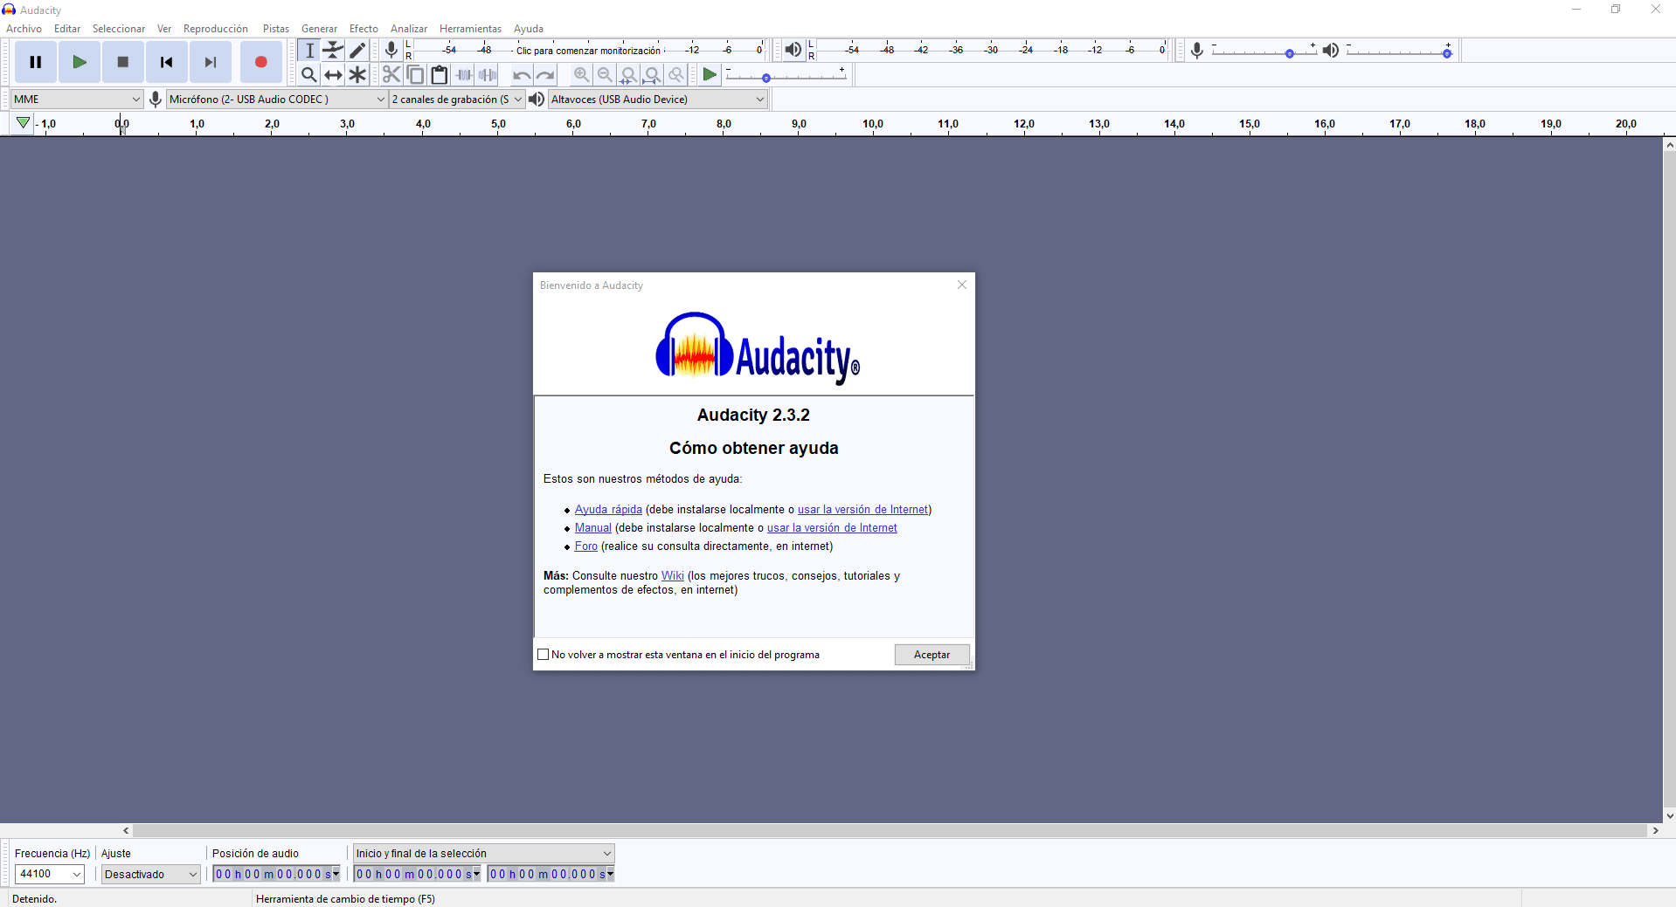Click the recording meter microphone icon
Image resolution: width=1676 pixels, height=907 pixels.
[391, 50]
